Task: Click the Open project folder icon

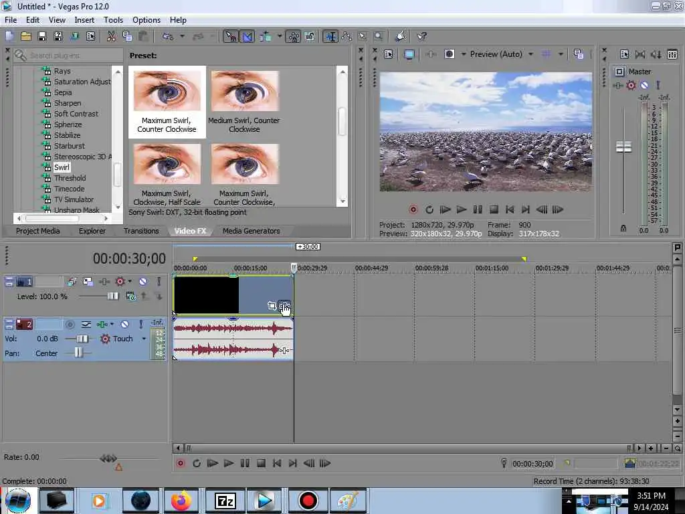Action: pos(26,37)
